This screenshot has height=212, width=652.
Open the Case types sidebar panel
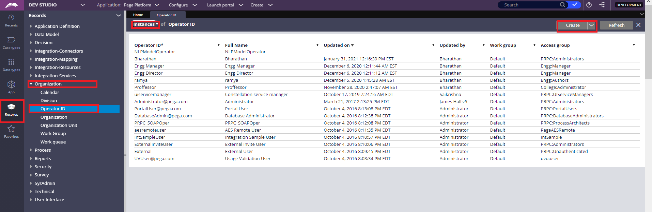11,43
